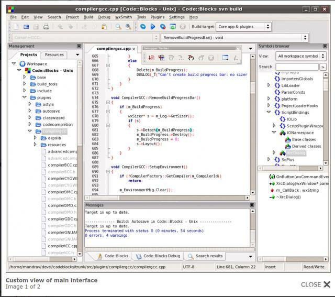Click the Run to cursor debugger icon
Image resolution: width=335 pixels, height=297 pixels.
coord(161,58)
